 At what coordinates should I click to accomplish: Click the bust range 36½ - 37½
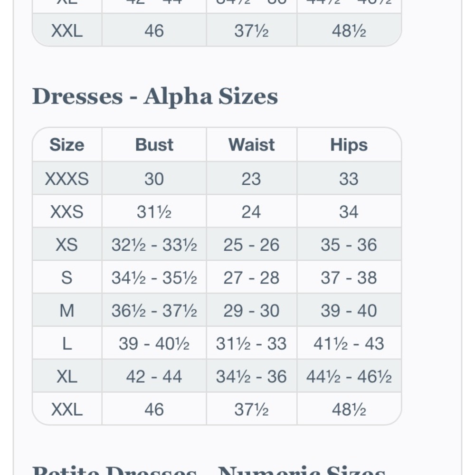point(154,311)
